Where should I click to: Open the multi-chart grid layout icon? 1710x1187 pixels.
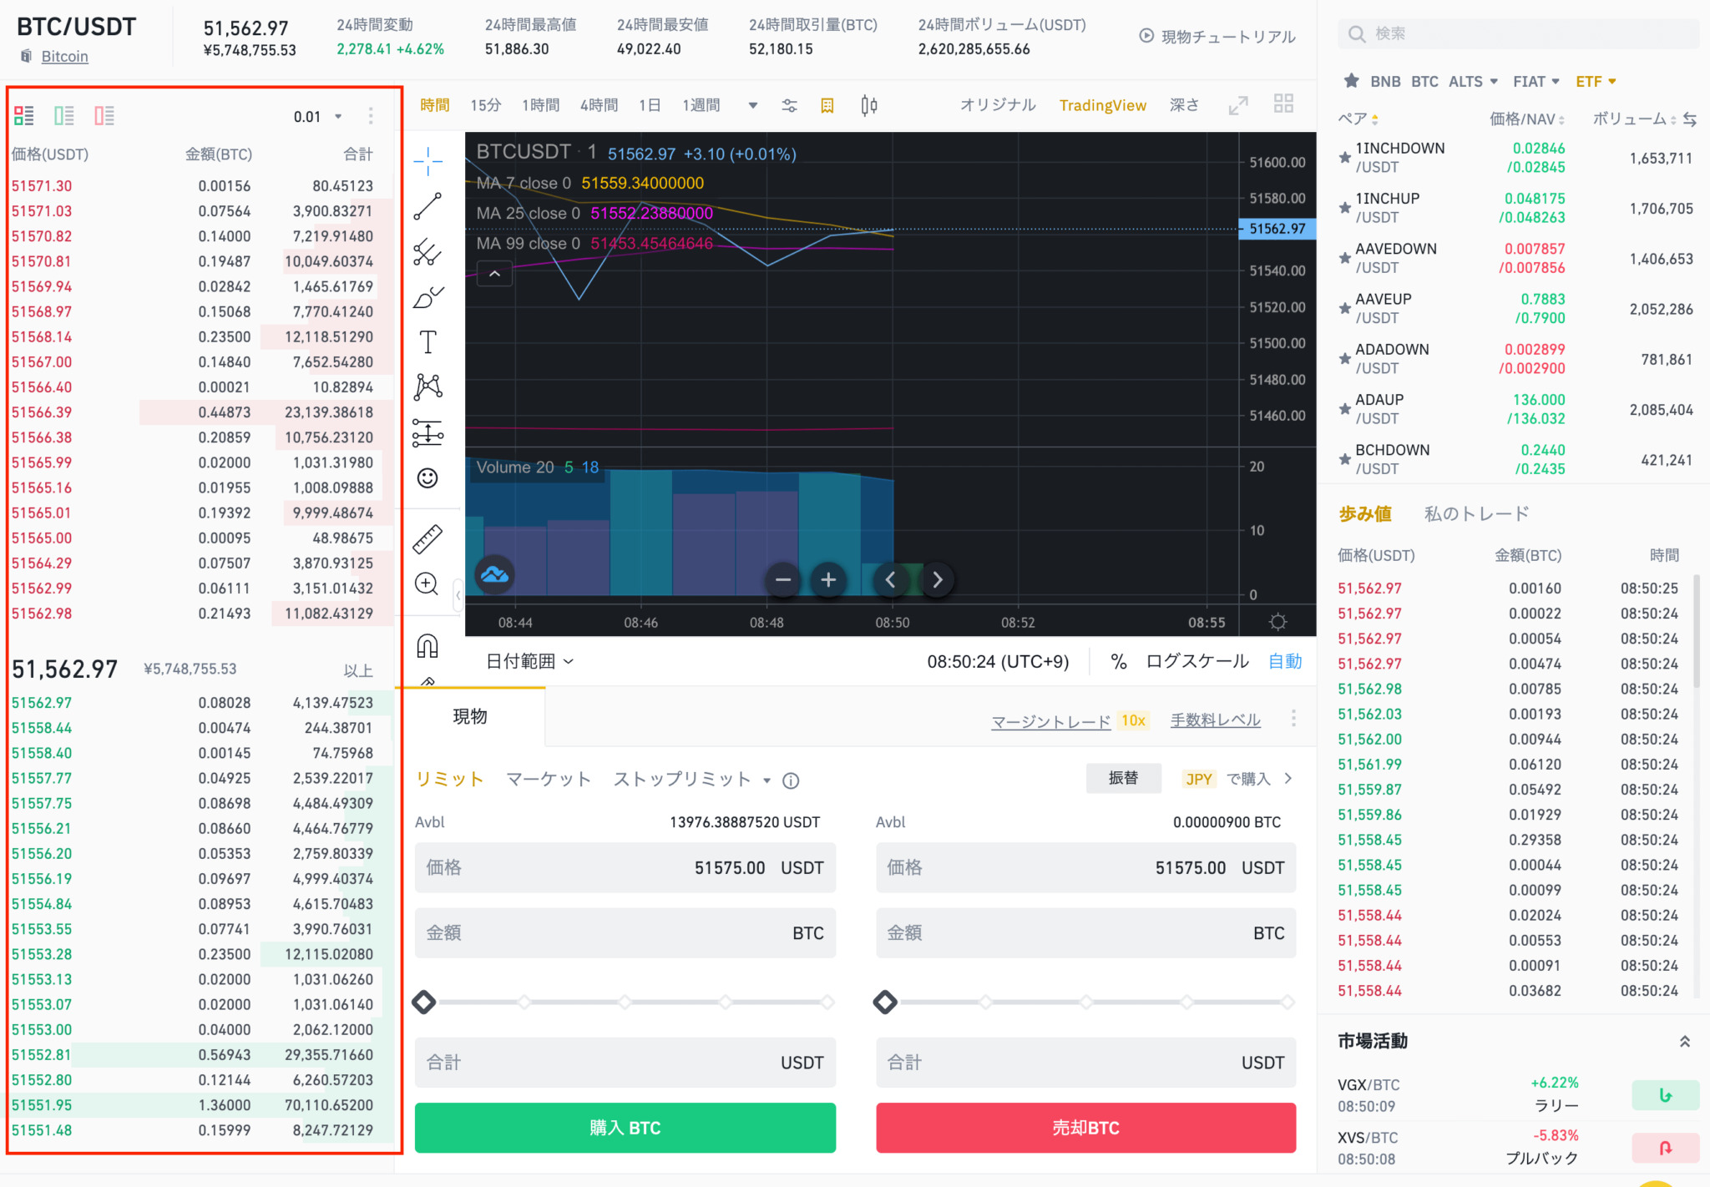[1283, 104]
